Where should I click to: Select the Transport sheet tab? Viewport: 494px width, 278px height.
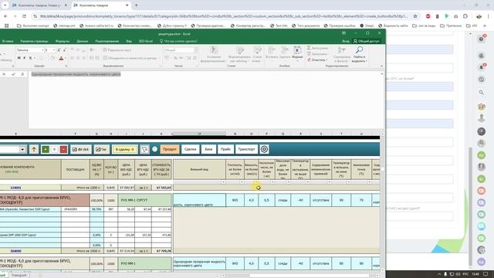coord(19,275)
